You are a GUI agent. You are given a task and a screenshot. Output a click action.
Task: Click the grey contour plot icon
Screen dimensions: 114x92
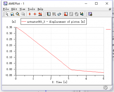point(71,14)
